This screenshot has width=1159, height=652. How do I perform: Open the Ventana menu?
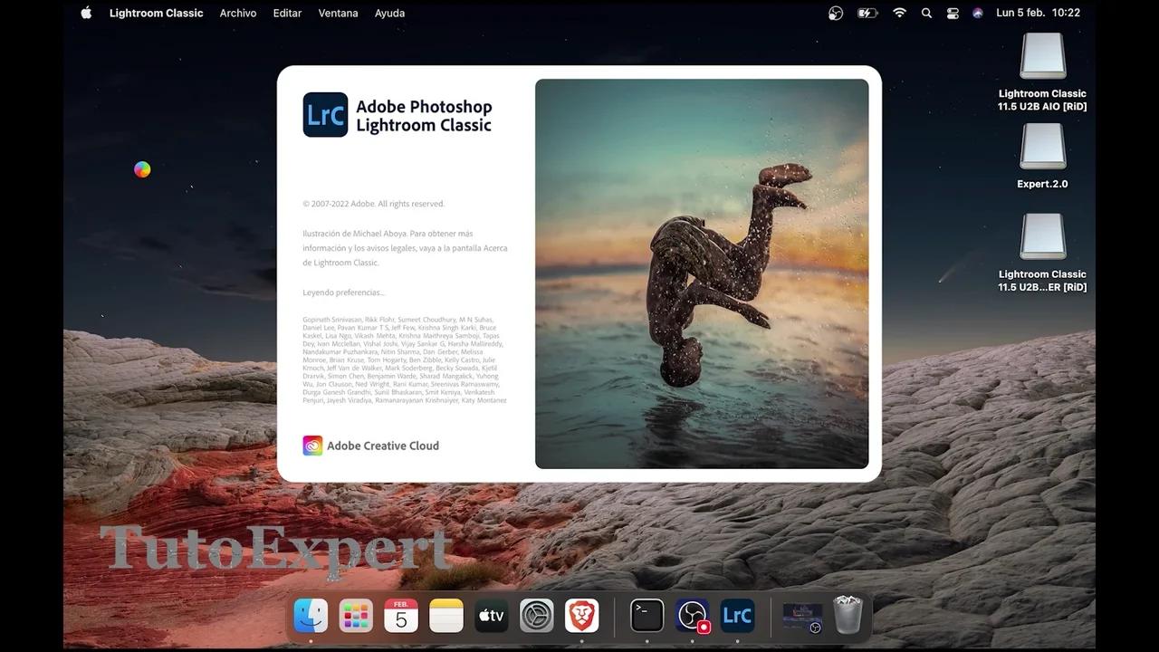tap(338, 13)
